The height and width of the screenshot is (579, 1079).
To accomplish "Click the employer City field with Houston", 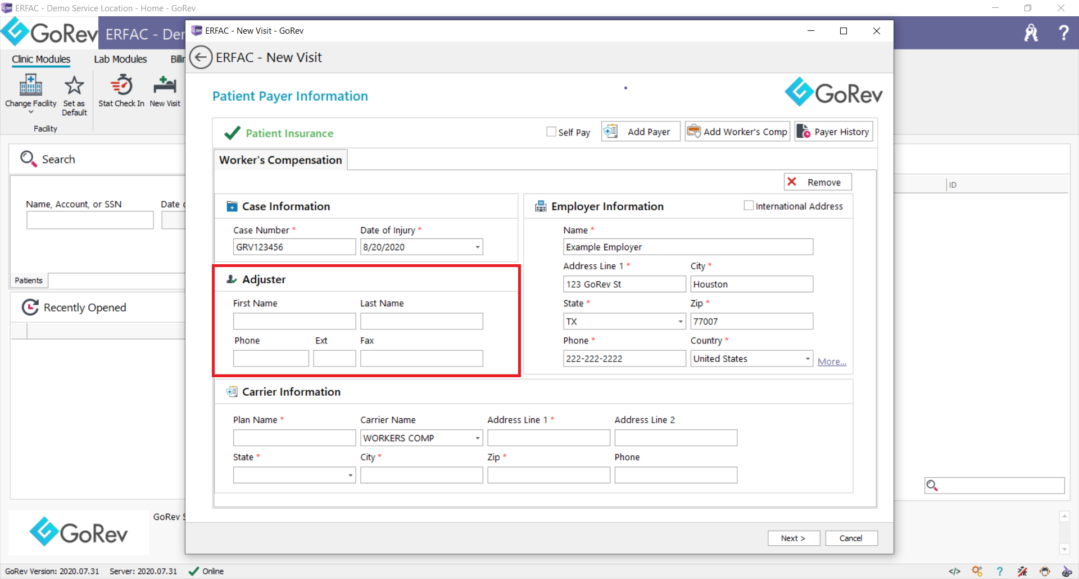I will tap(751, 284).
